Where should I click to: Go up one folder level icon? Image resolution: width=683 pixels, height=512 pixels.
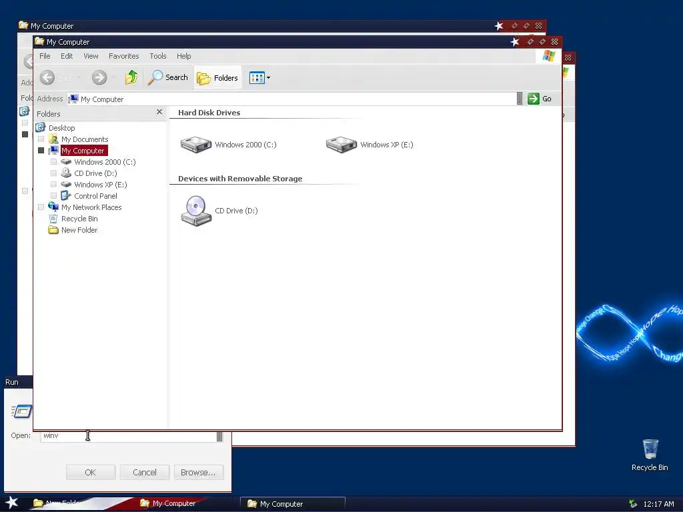[131, 77]
